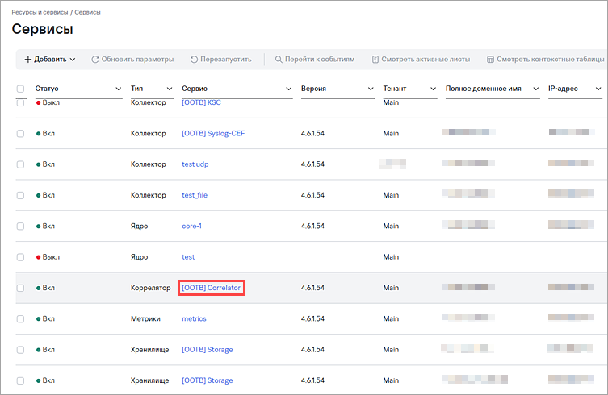Expand the Тенант column filter chevron
608x395 pixels.
coord(433,89)
